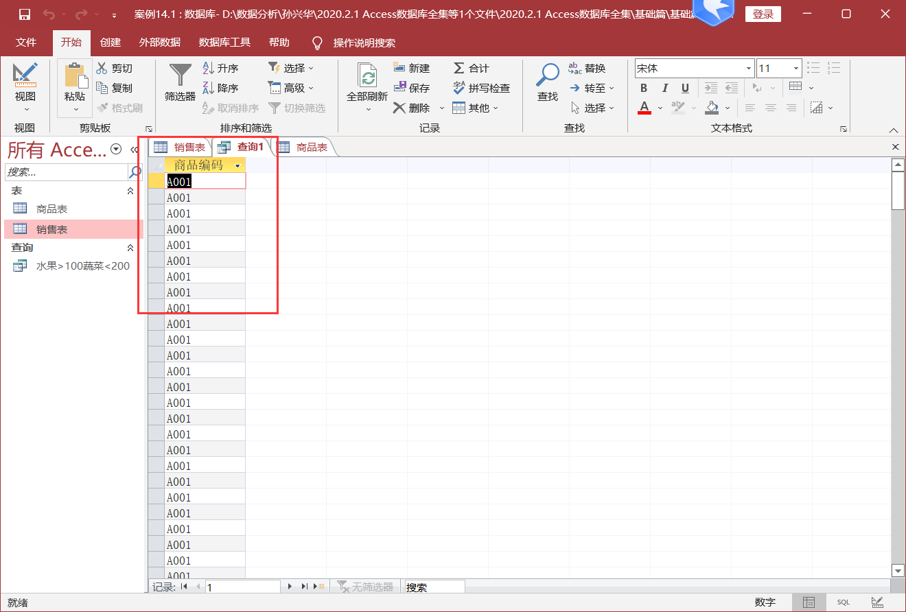Click the Paste (粘贴) clipboard icon

click(x=75, y=75)
